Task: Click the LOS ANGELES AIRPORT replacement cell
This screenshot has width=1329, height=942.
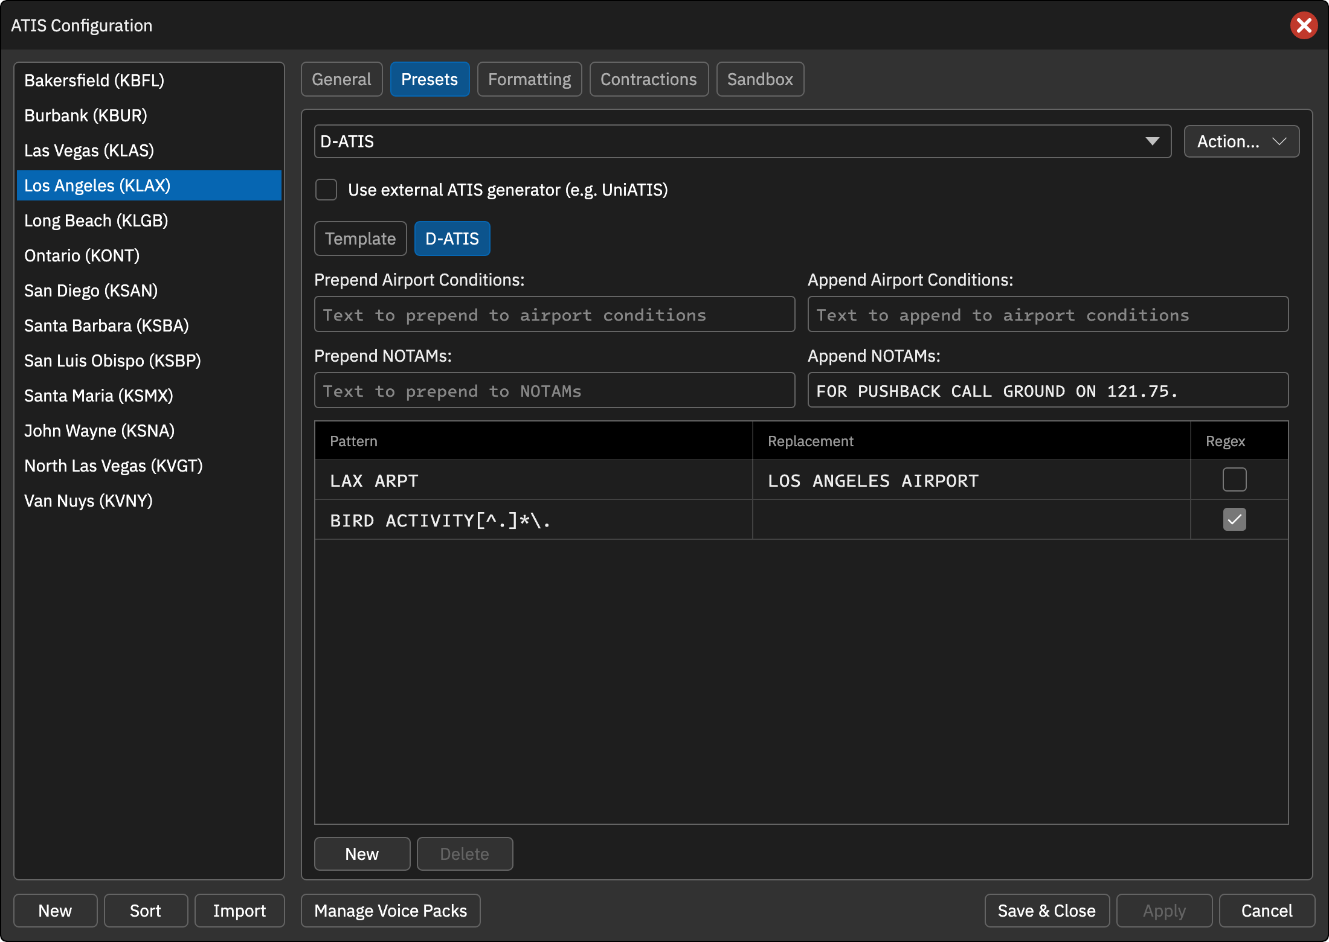Action: 971,480
